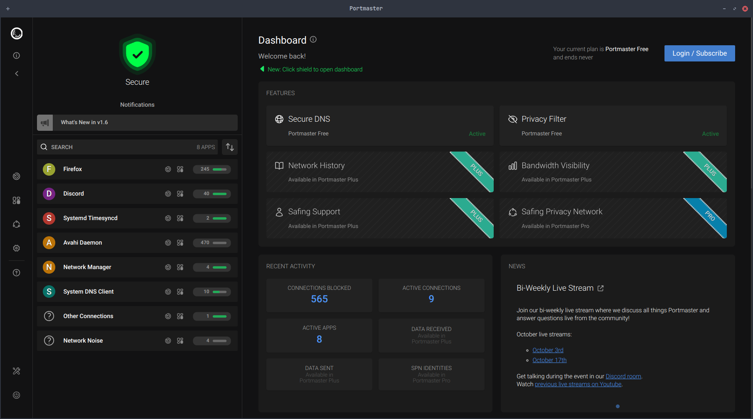
Task: Click the Active Connections 9 tile
Action: (431, 295)
